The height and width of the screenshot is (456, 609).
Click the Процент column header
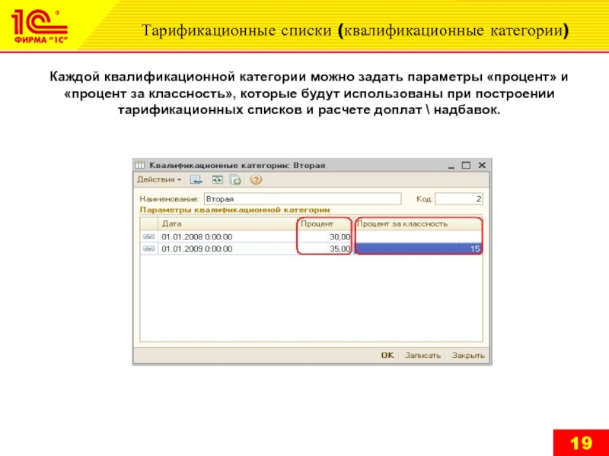[x=326, y=223]
